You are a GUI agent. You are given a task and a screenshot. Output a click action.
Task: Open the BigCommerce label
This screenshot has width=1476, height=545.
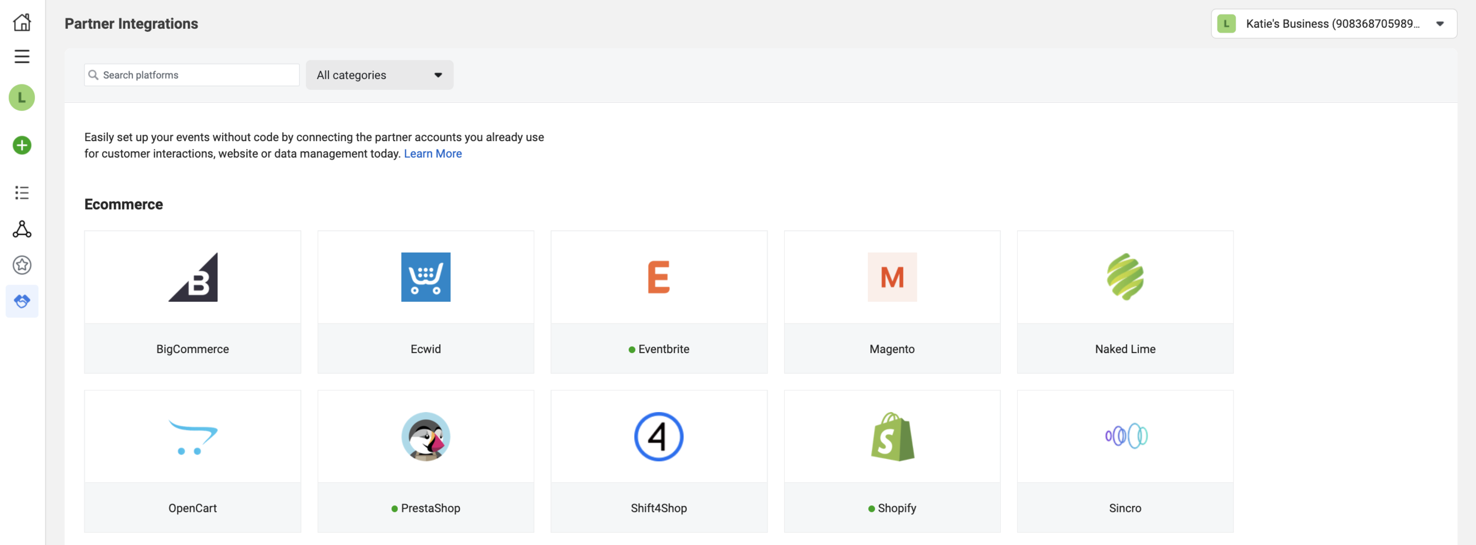[192, 349]
